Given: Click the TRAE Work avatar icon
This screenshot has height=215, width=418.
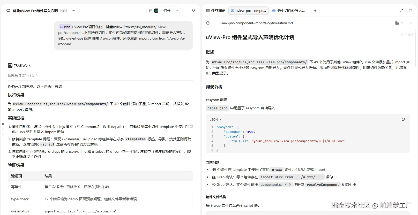Looking at the screenshot, I should (x=10, y=65).
